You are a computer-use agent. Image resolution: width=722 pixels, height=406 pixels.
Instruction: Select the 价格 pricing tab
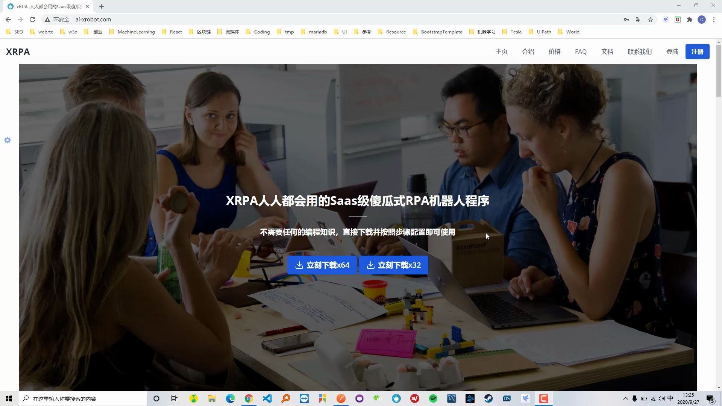click(x=554, y=52)
